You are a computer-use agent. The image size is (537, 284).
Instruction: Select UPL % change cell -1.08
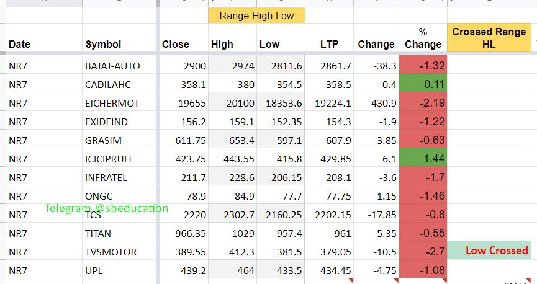(423, 270)
